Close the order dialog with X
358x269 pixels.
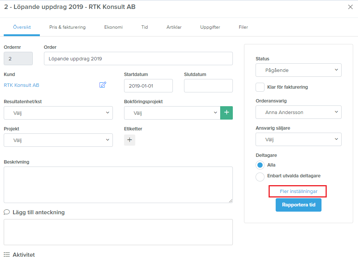point(350,7)
